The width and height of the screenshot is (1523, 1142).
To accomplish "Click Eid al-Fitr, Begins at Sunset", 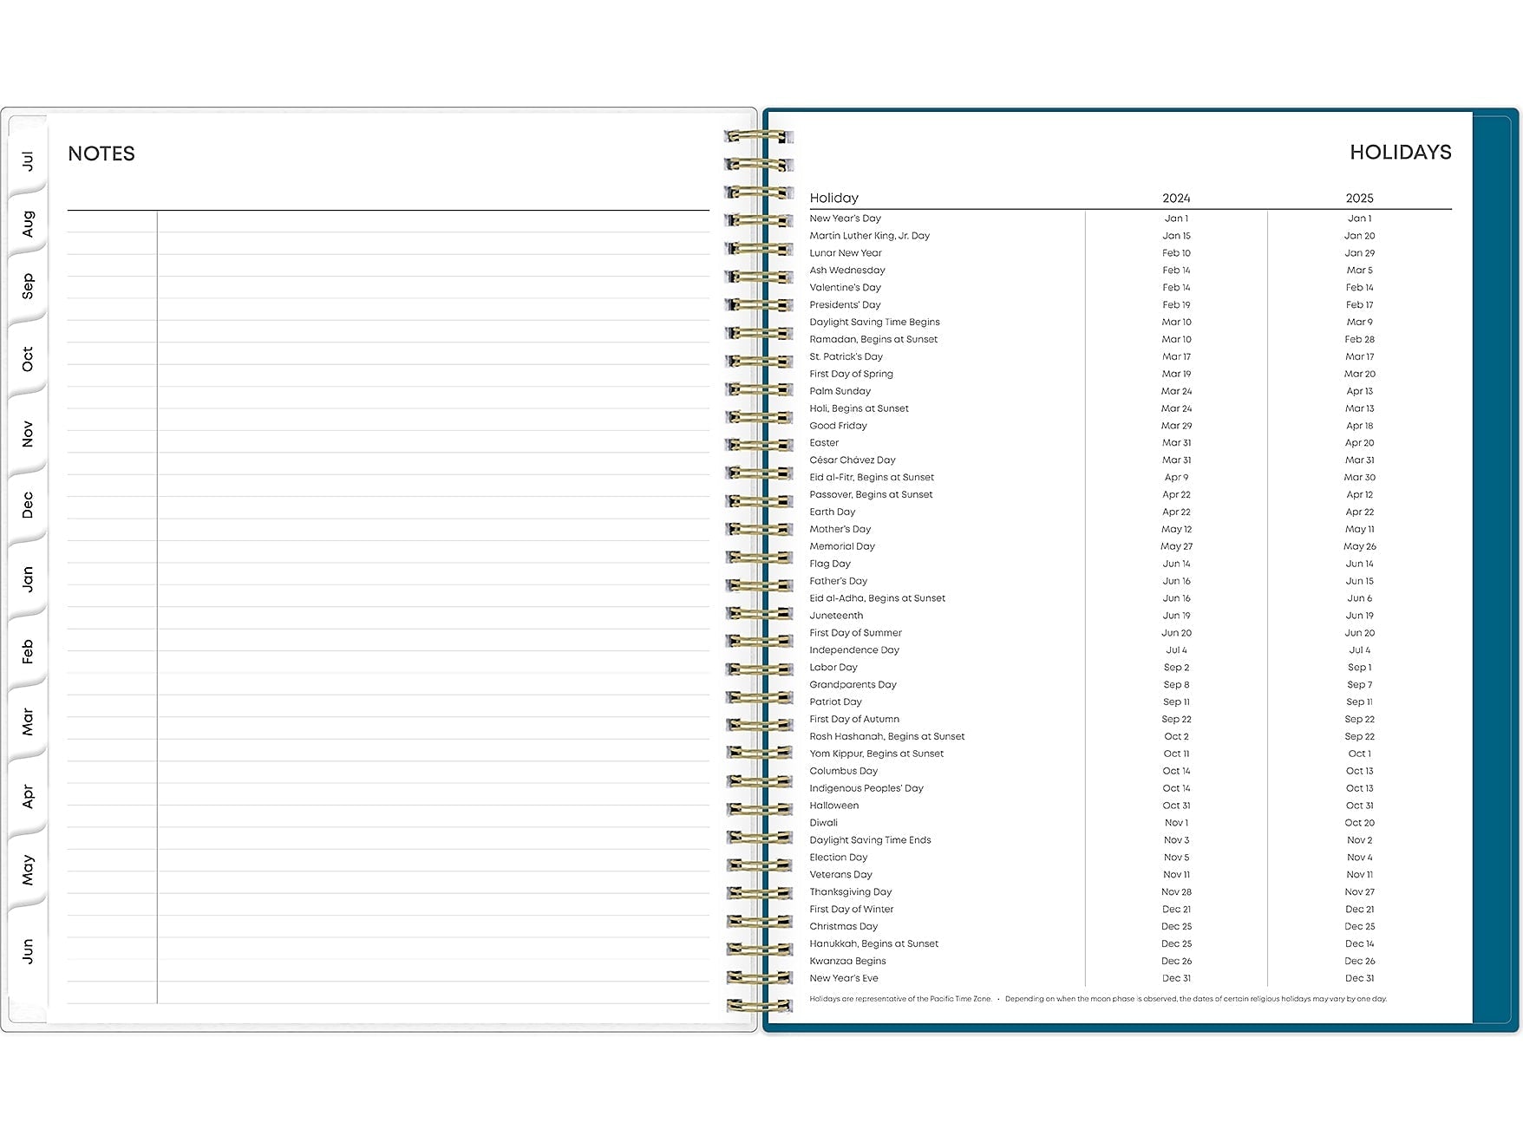I will click(x=872, y=478).
